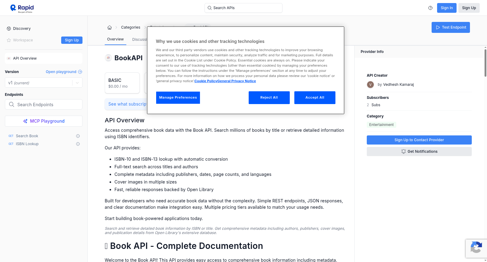This screenshot has width=487, height=262.
Task: Click the Workspace star icon
Action: point(9,40)
